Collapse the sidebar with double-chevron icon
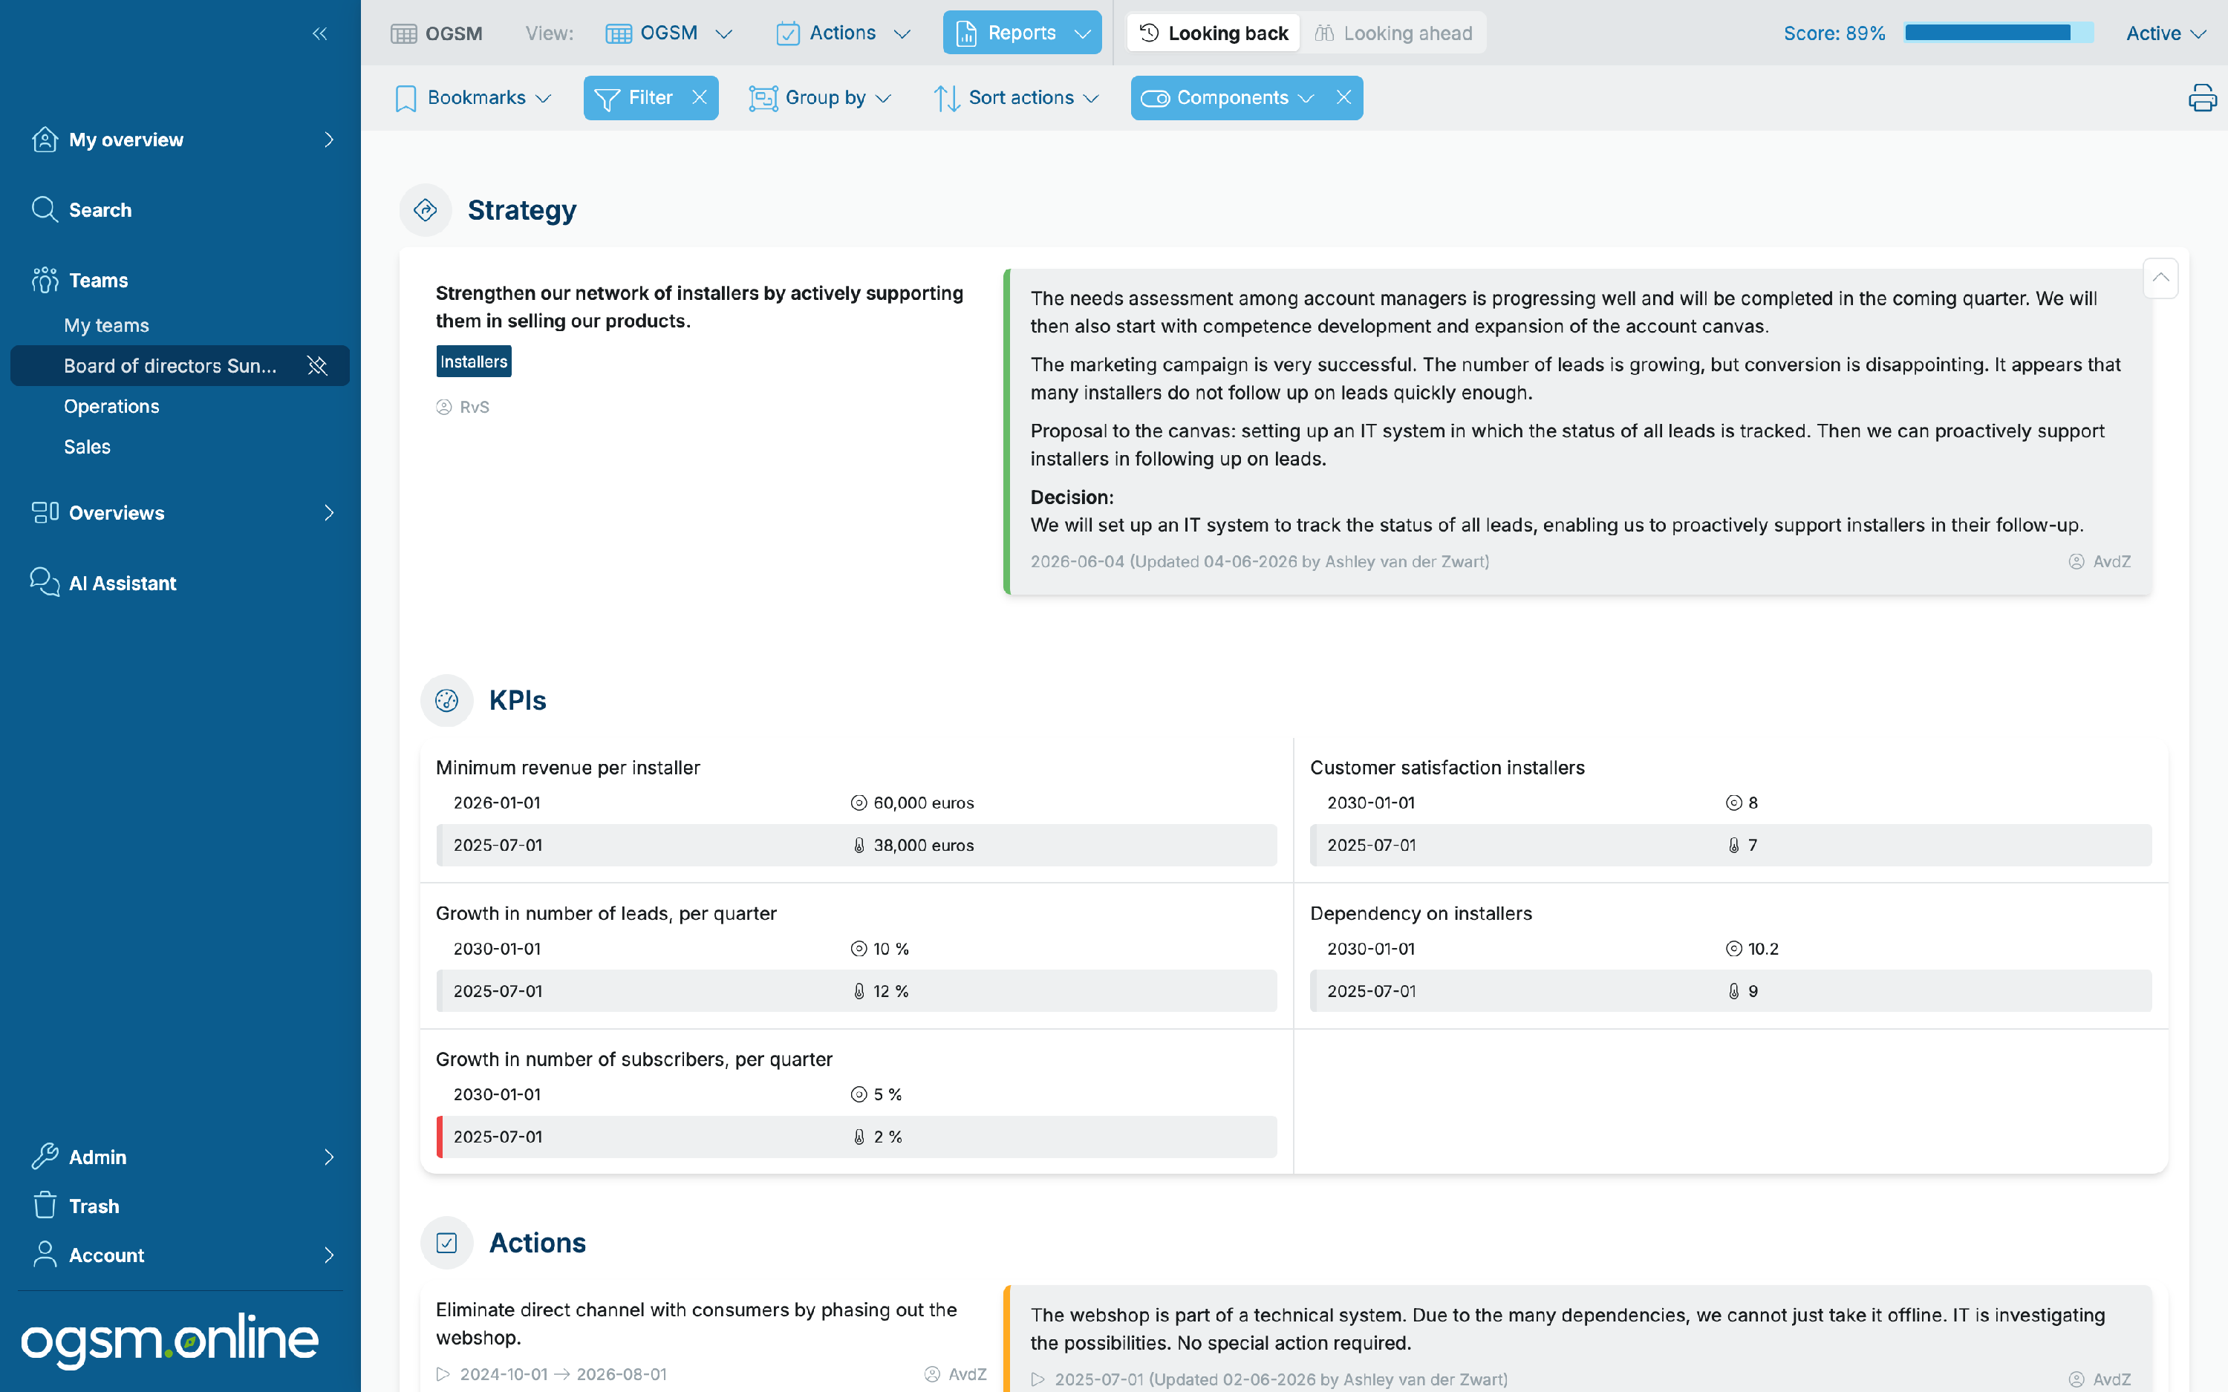Image resolution: width=2228 pixels, height=1392 pixels. [319, 34]
